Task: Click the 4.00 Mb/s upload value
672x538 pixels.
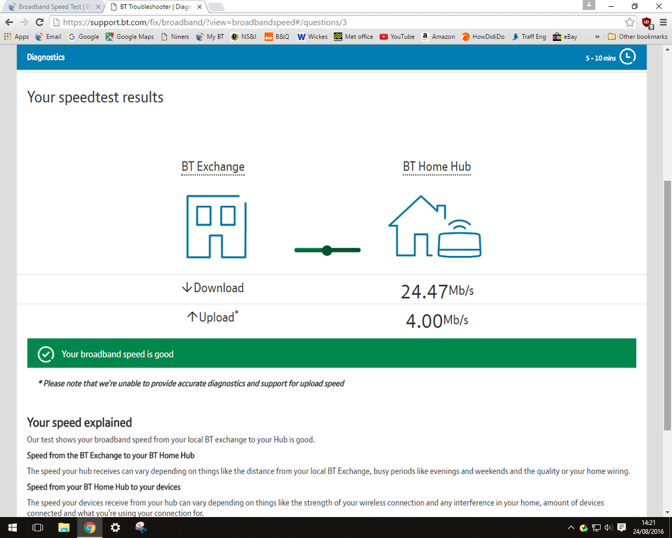Action: (437, 321)
